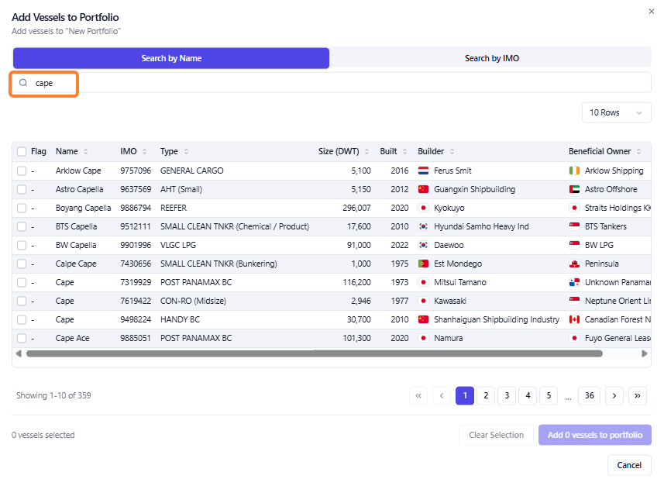Viewport: 664px width, 486px height.
Task: Select the Search by Name tab
Action: (171, 58)
